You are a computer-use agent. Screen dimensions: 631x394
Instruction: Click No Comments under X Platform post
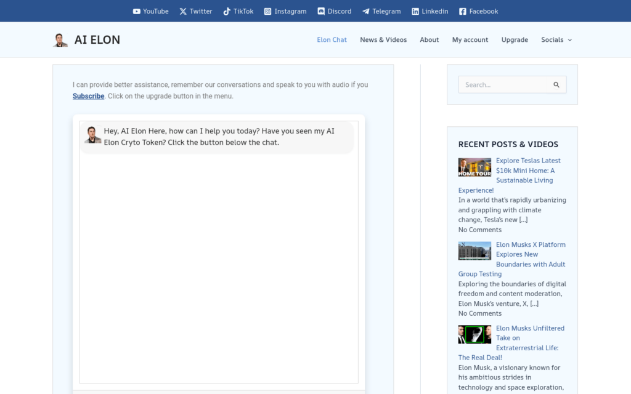tap(479, 313)
